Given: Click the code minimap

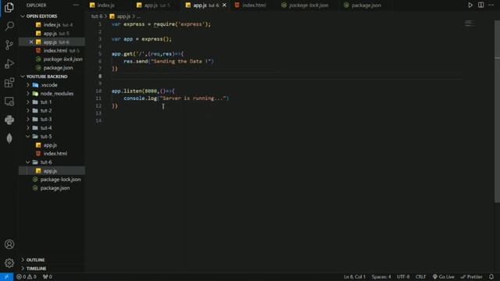Looking at the screenshot, I should (x=470, y=23).
